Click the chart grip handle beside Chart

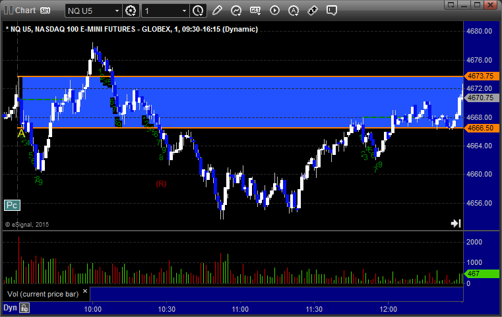click(8, 11)
